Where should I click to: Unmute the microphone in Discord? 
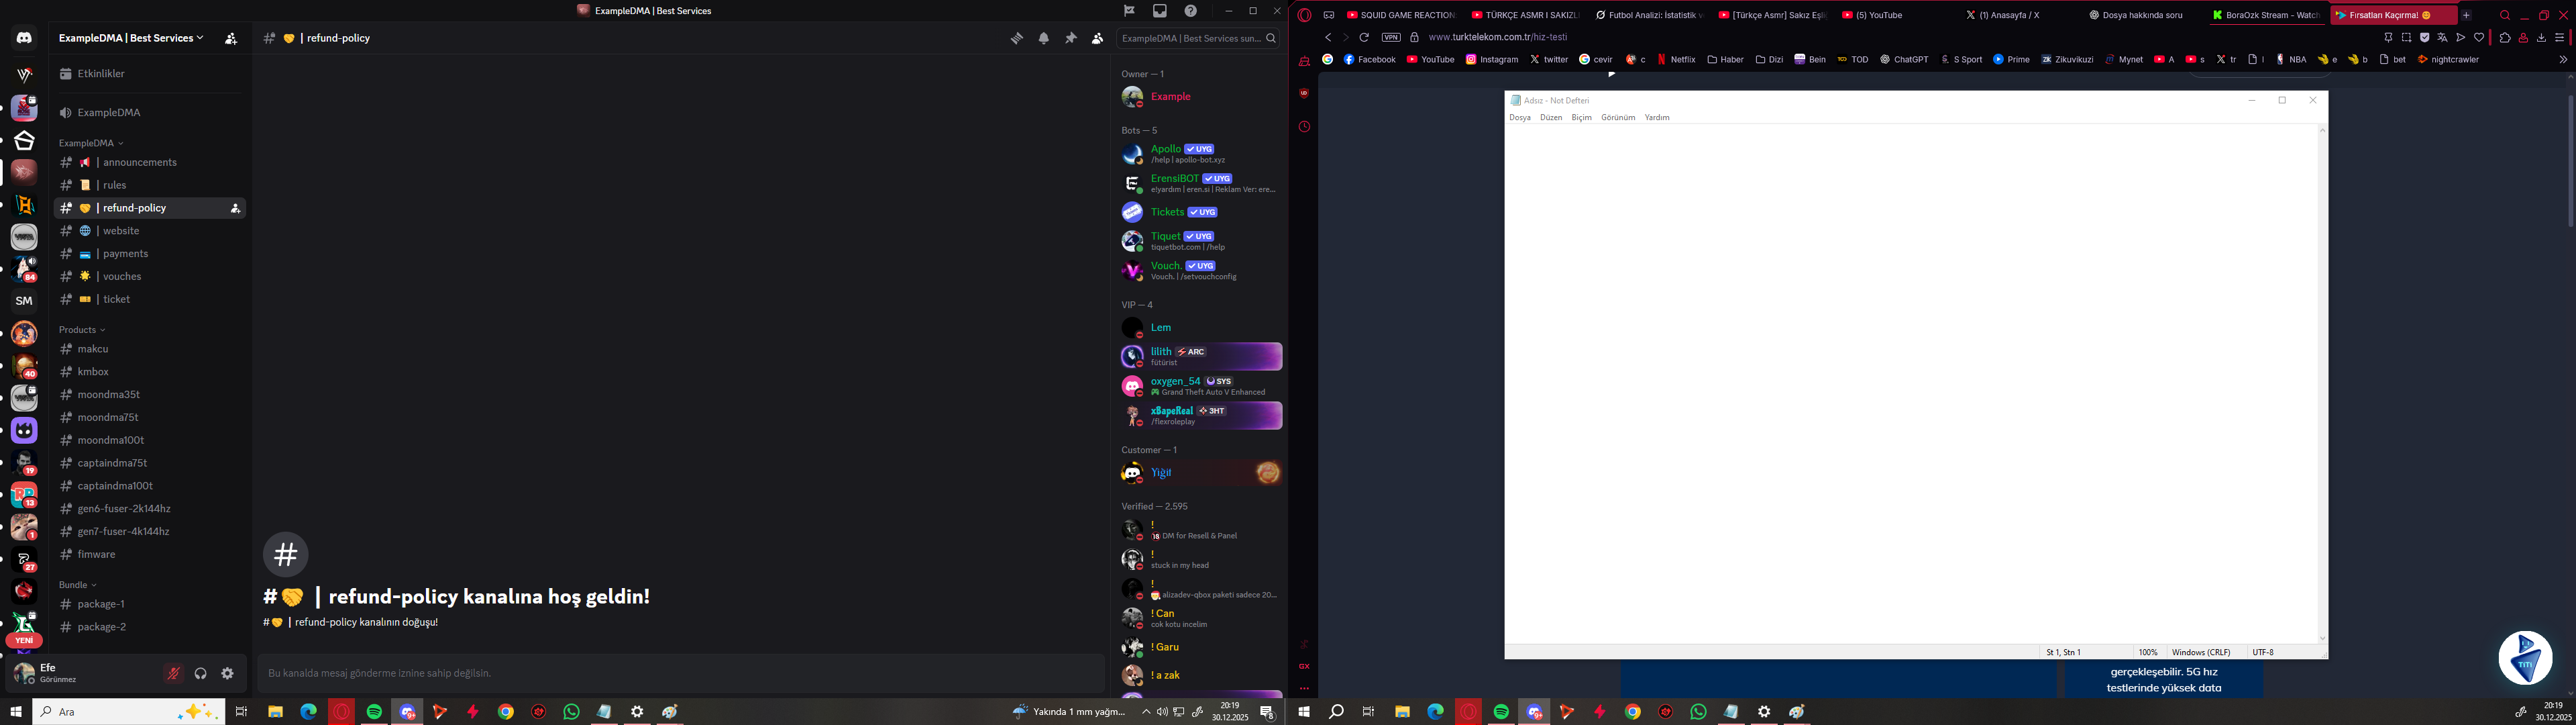pyautogui.click(x=174, y=674)
